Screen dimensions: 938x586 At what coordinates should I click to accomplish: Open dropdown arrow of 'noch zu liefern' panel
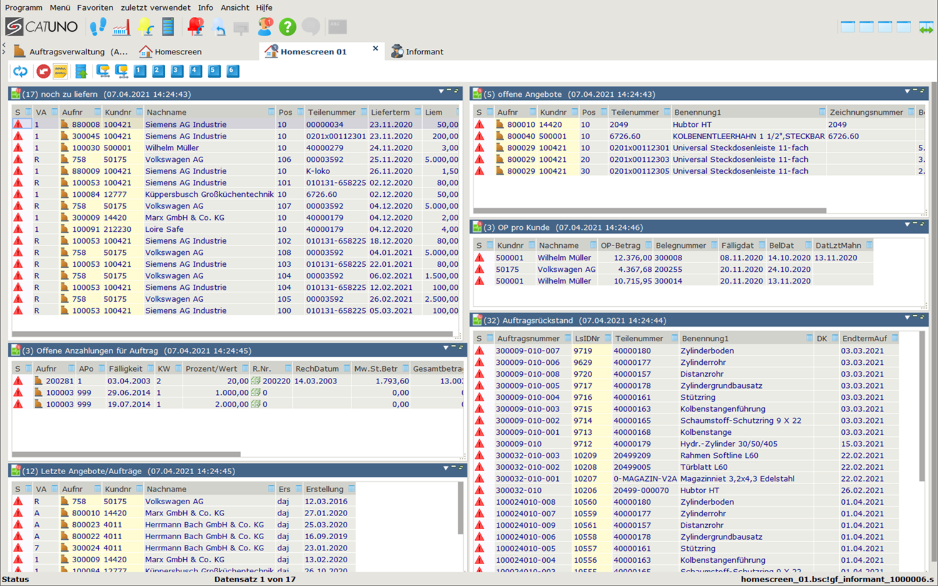coord(441,91)
